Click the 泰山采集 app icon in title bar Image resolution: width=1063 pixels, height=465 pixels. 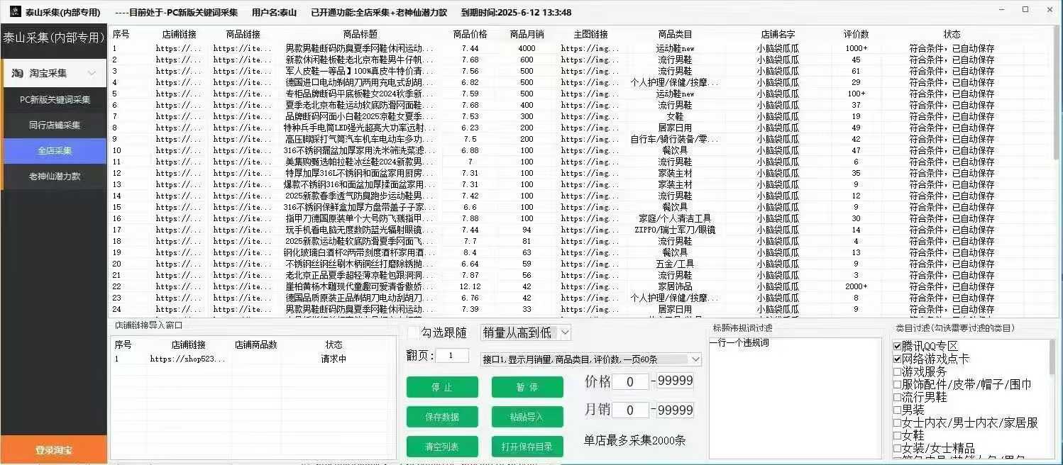click(x=14, y=12)
